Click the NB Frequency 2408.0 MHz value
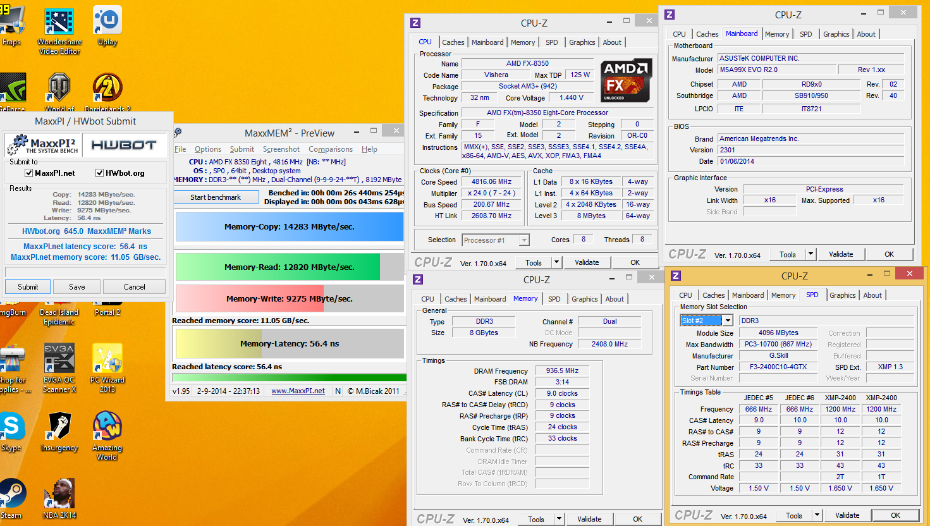The height and width of the screenshot is (526, 930). (x=609, y=345)
